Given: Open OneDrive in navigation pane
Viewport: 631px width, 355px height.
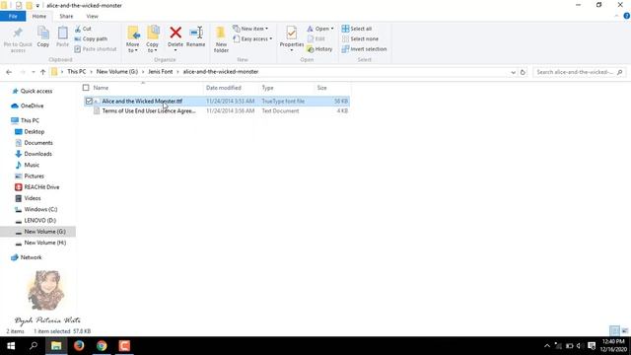Looking at the screenshot, I should (32, 106).
